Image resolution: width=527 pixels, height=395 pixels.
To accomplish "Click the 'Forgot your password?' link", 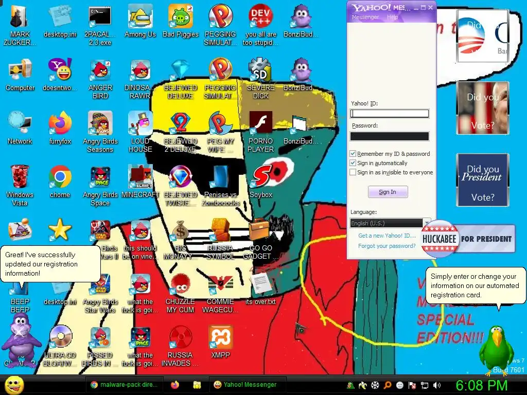I will pos(387,246).
